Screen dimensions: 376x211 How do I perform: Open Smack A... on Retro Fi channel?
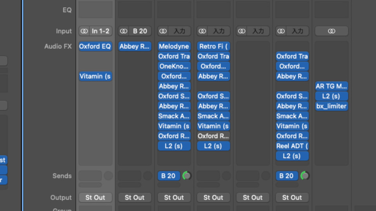(x=213, y=116)
